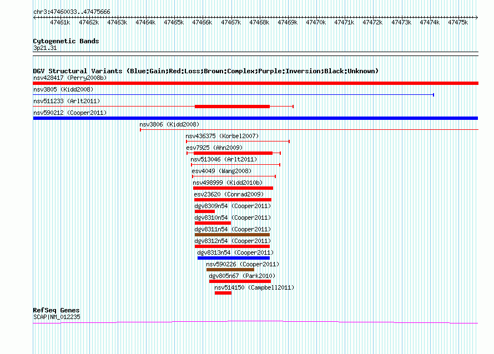
Task: Open the dgv8309n54 (Cooper2011) label
Action: (x=233, y=206)
